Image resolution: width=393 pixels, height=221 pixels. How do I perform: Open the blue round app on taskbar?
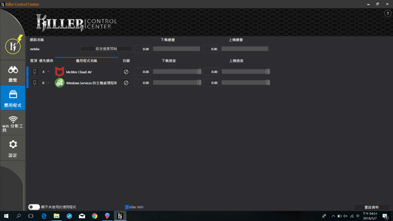[69, 216]
